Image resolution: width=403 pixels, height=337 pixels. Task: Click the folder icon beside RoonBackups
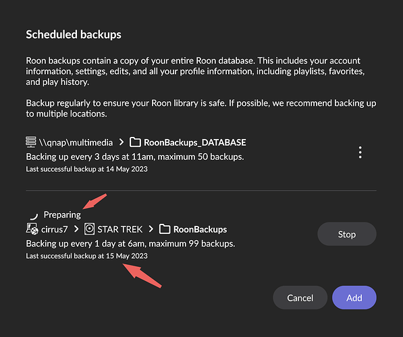165,229
